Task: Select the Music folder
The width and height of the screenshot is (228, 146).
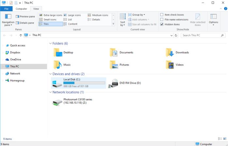Action: pyautogui.click(x=62, y=65)
